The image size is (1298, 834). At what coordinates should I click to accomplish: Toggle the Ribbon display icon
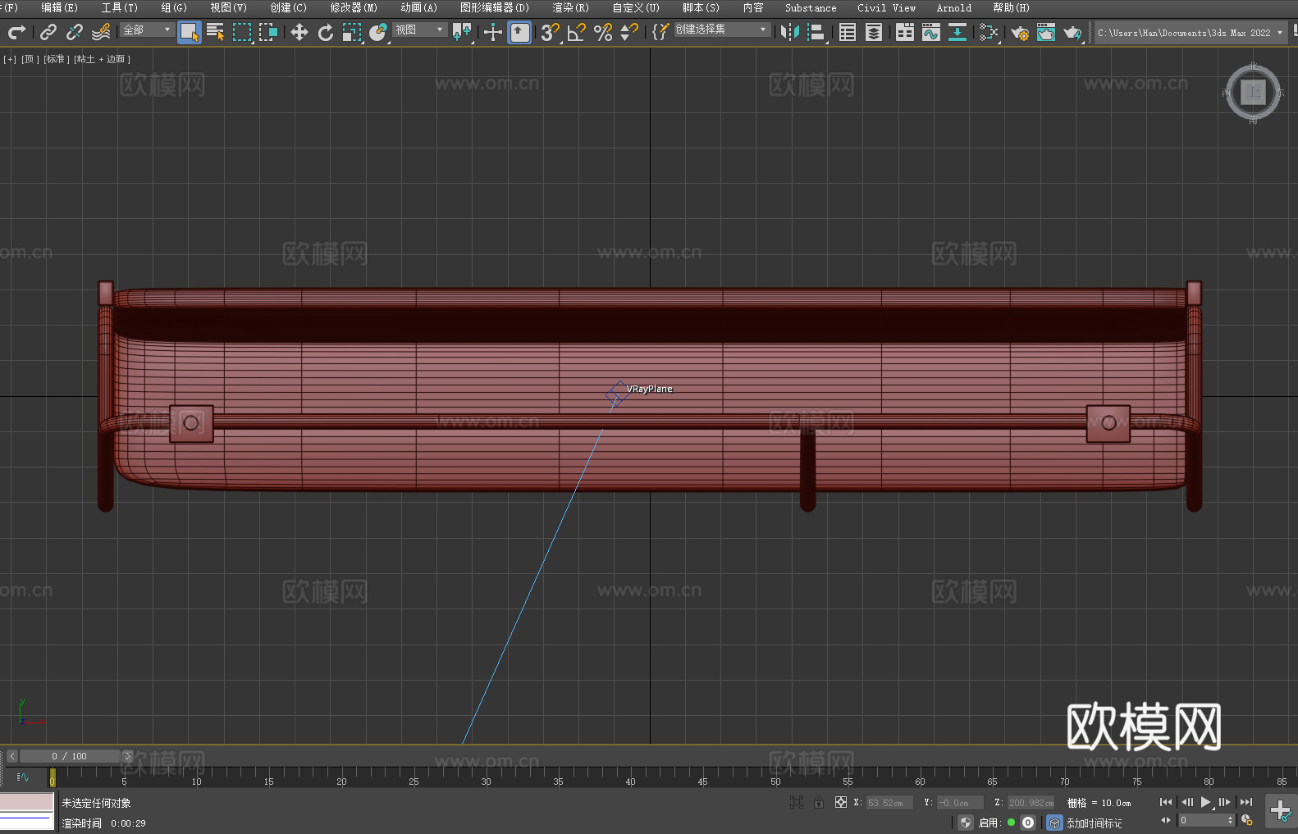pos(905,32)
